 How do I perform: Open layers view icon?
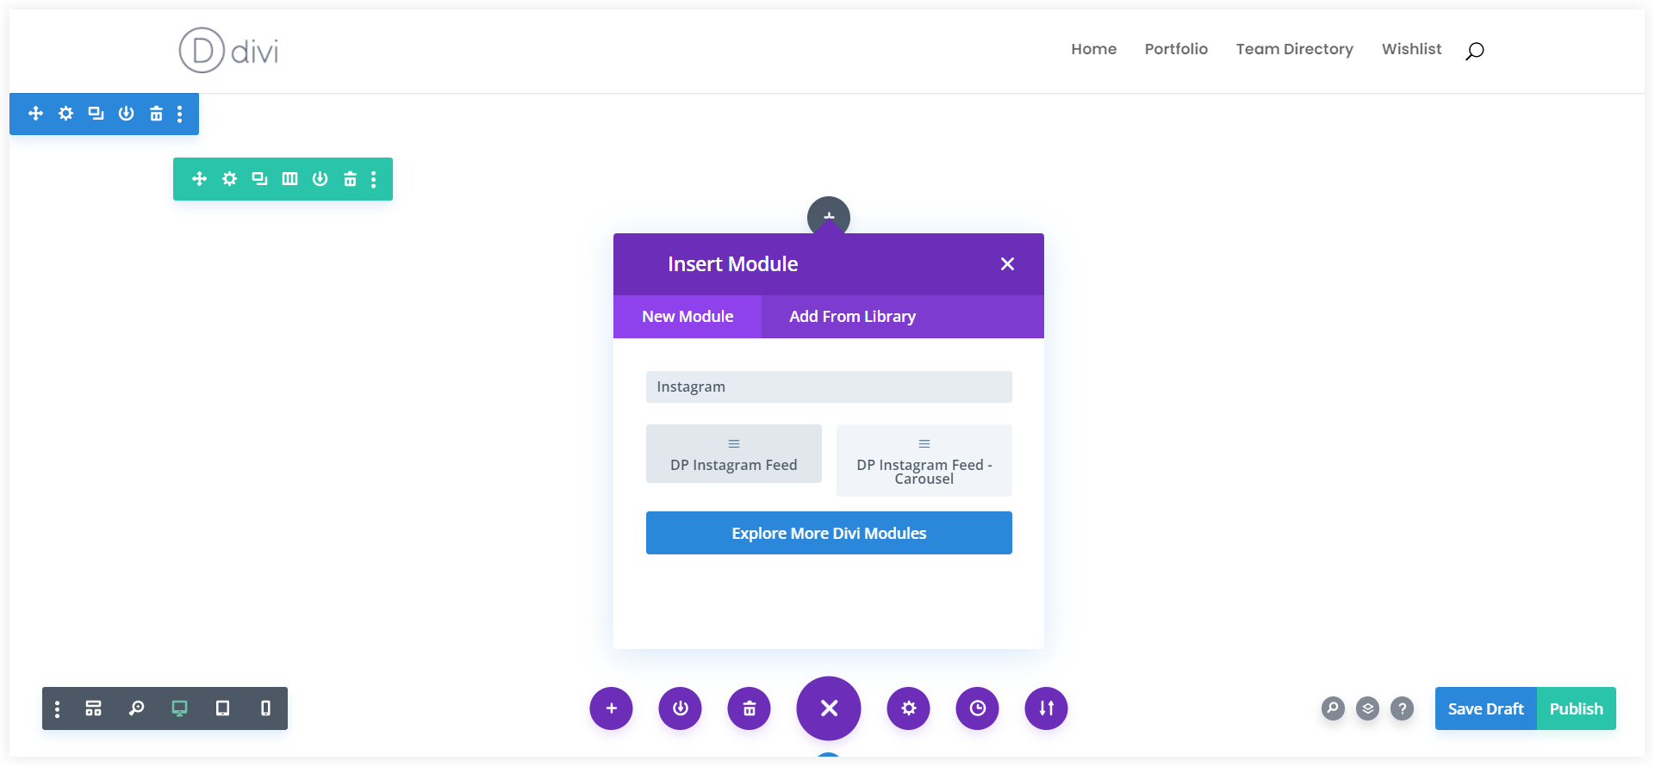tap(1367, 708)
